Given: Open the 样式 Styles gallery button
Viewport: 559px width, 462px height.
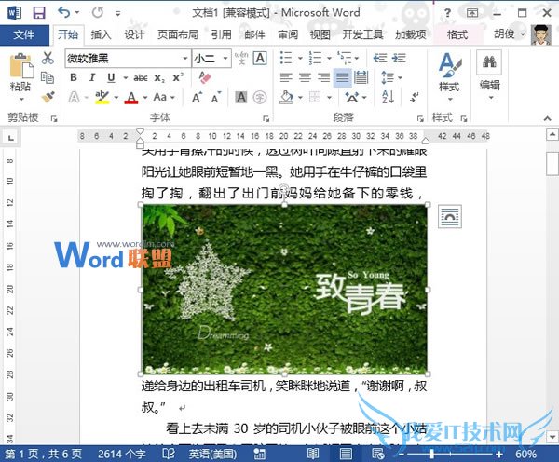Looking at the screenshot, I should 450,76.
